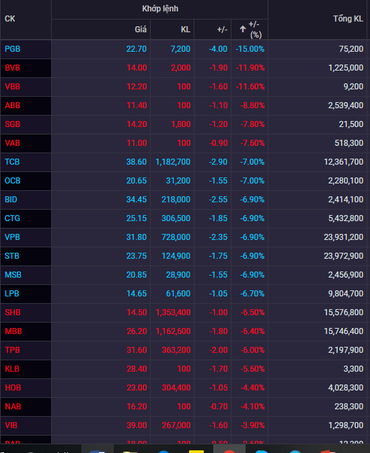Click ABB total volume 2,539,400
The image size is (370, 453).
tap(346, 105)
